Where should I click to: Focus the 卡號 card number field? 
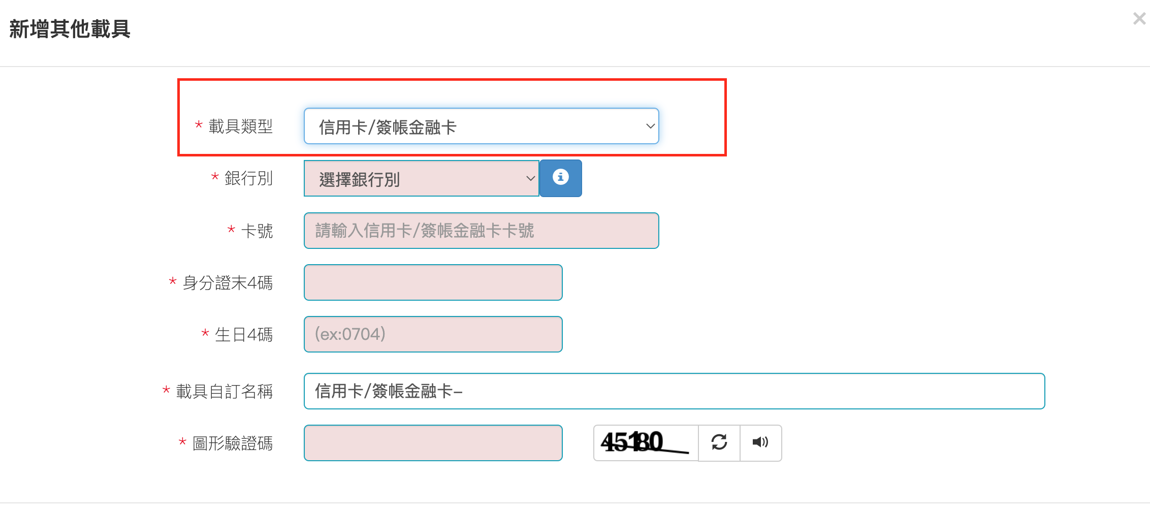482,231
